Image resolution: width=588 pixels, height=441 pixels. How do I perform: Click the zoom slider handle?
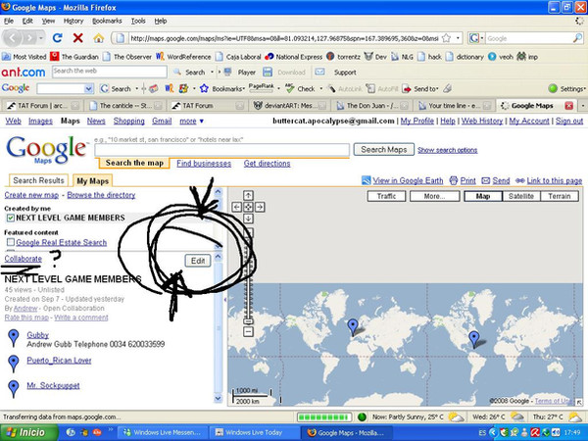pyautogui.click(x=248, y=321)
